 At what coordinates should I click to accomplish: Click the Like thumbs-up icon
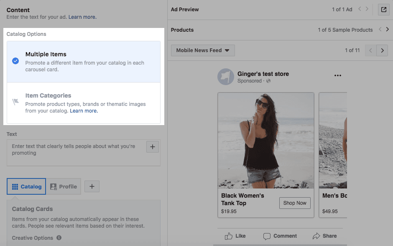229,236
